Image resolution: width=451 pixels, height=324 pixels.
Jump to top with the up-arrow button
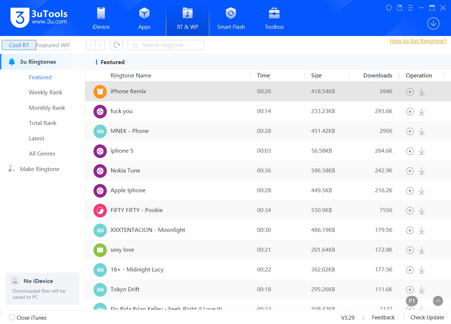click(438, 301)
